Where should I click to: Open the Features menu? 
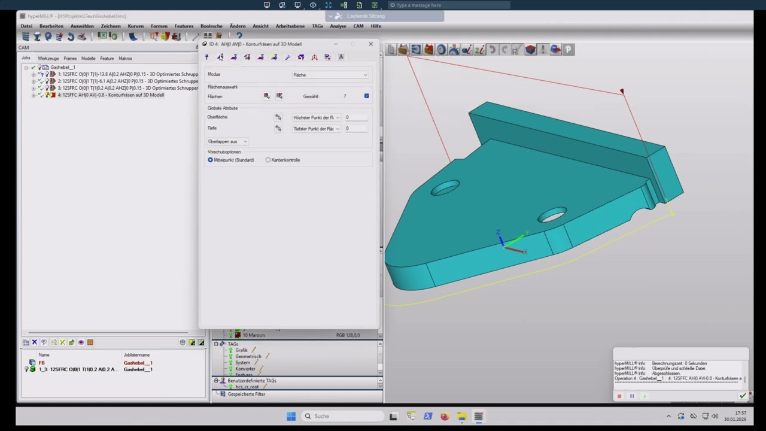pos(184,26)
